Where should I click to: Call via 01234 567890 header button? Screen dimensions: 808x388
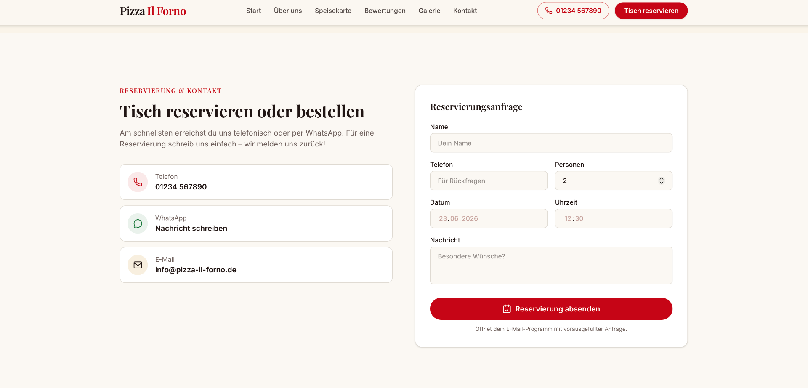(x=573, y=11)
